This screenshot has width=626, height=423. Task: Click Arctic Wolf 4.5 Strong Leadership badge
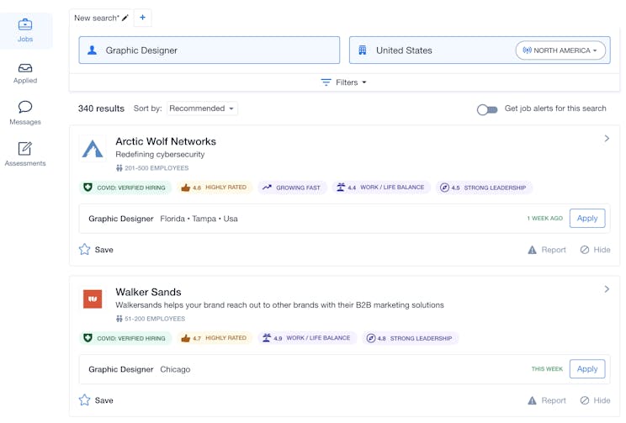pyautogui.click(x=484, y=188)
